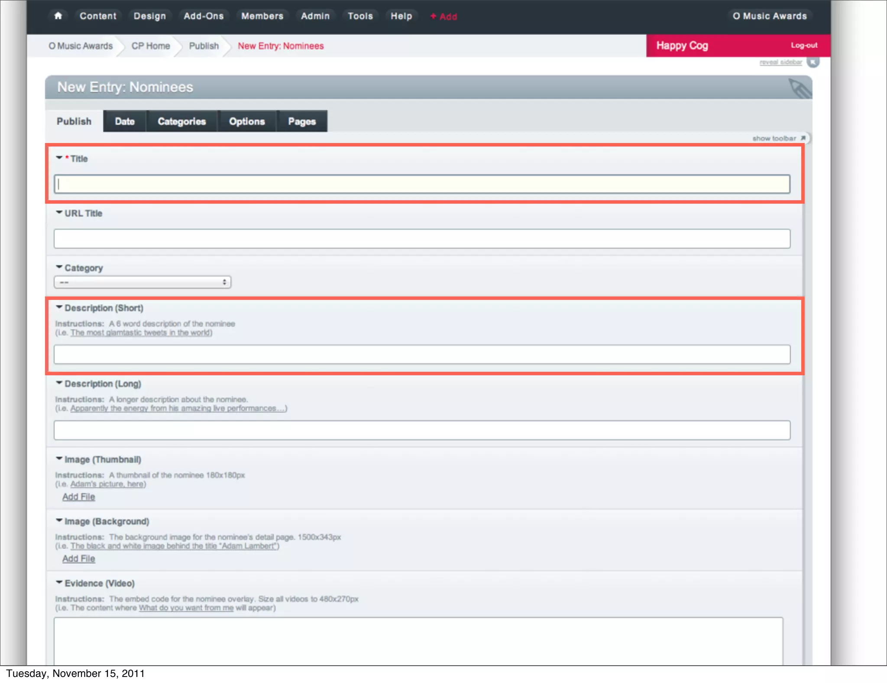The height and width of the screenshot is (683, 887).
Task: Click the show toolbar arrow icon
Action: pyautogui.click(x=803, y=138)
